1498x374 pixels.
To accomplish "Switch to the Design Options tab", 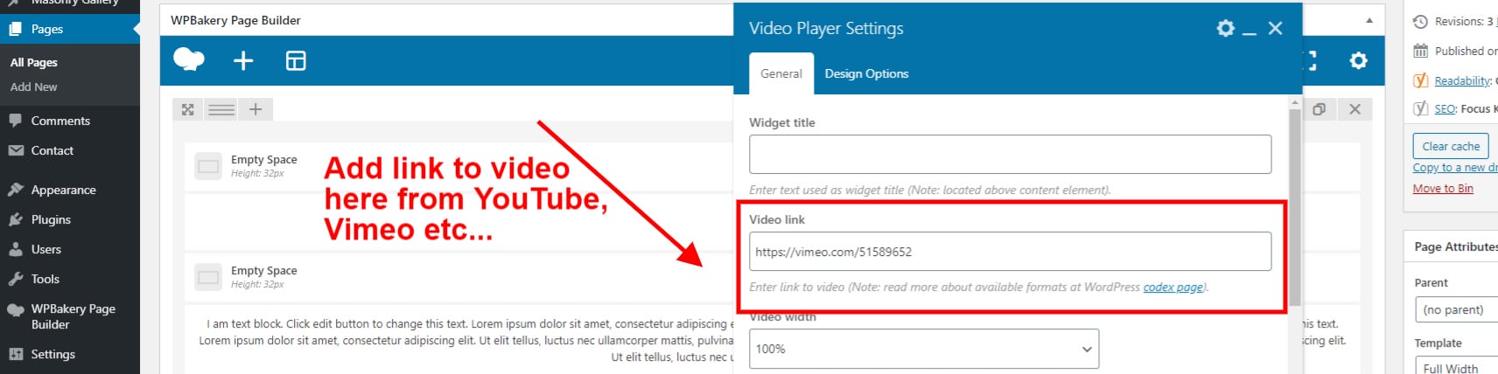I will [866, 73].
